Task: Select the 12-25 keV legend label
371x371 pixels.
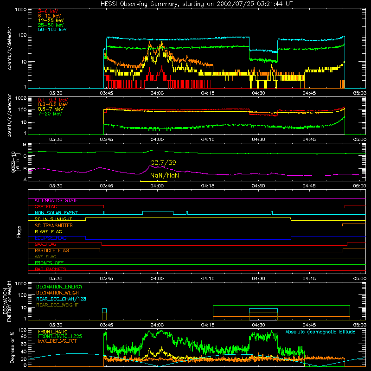Action: pos(51,20)
